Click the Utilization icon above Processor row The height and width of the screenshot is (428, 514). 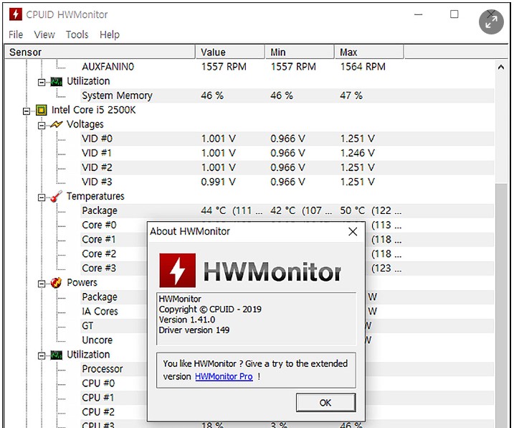[56, 355]
